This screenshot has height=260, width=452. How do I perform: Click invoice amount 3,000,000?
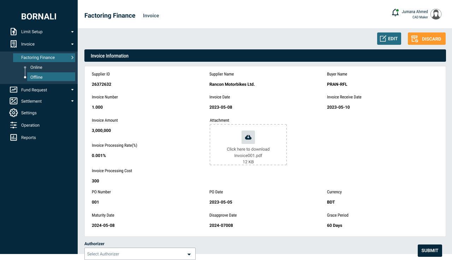click(x=101, y=131)
